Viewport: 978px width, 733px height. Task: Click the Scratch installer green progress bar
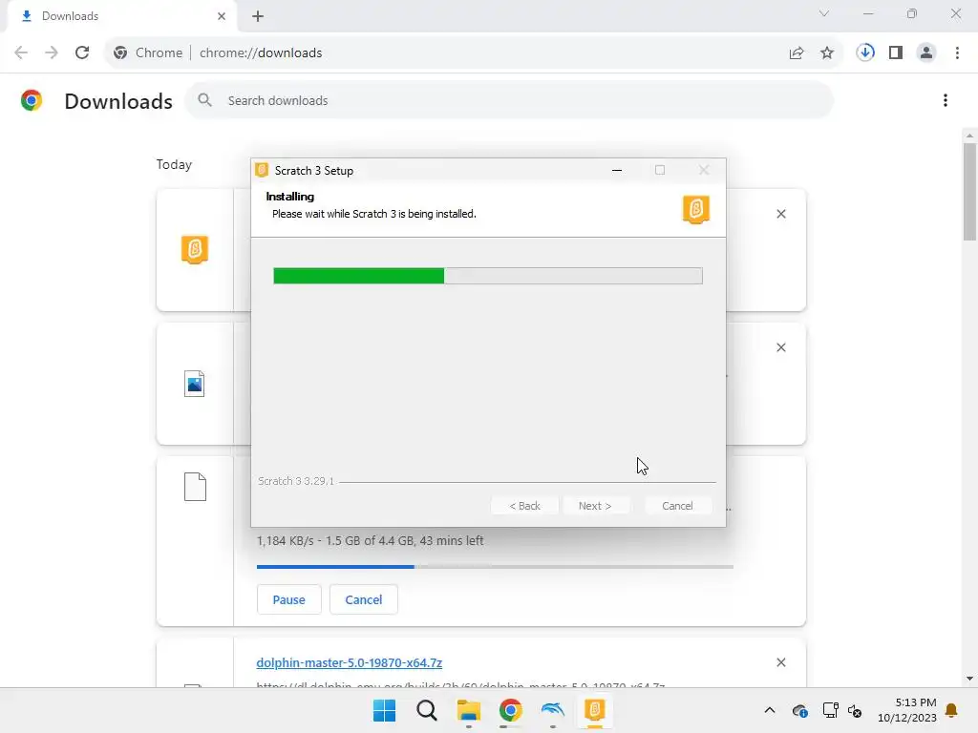coord(488,276)
